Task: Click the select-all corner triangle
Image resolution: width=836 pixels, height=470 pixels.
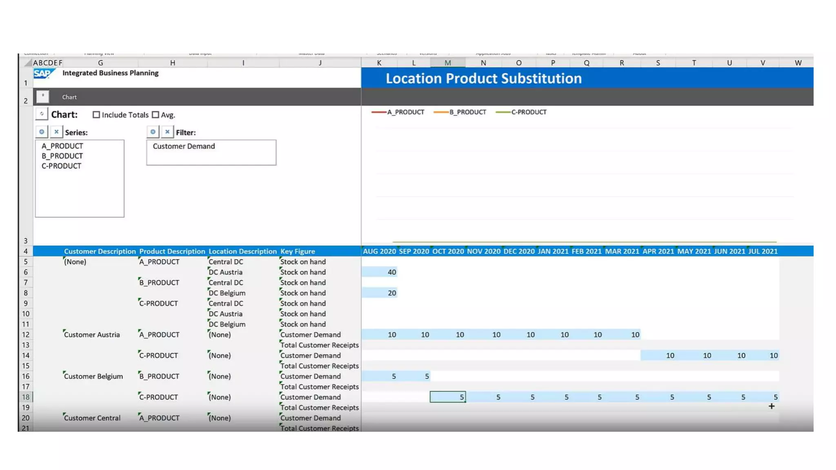Action: click(28, 63)
